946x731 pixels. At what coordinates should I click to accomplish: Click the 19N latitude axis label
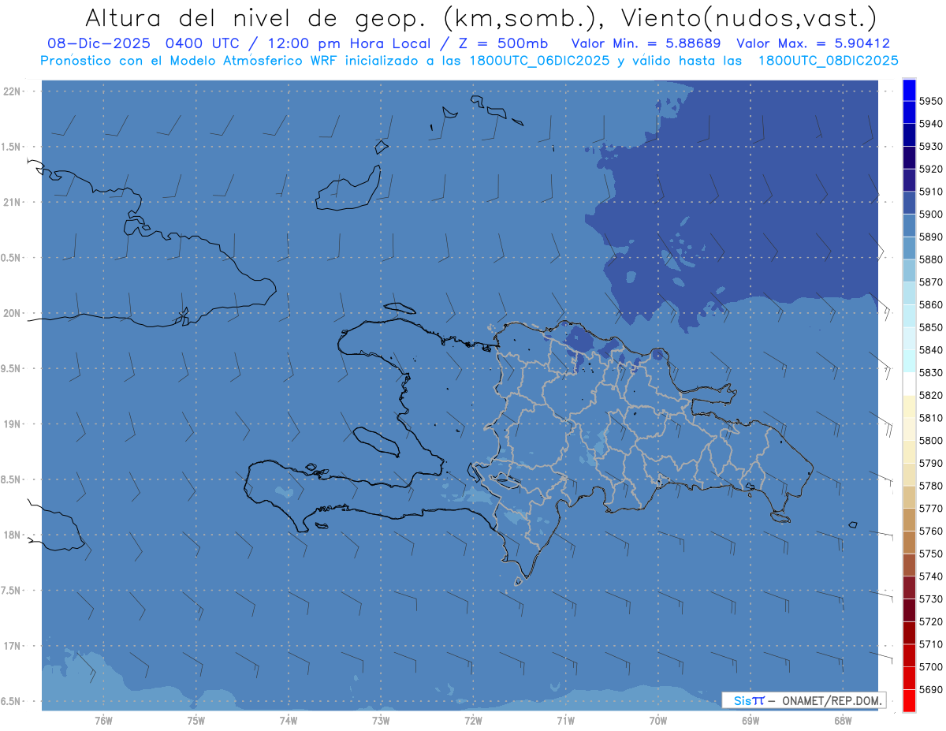pos(12,424)
